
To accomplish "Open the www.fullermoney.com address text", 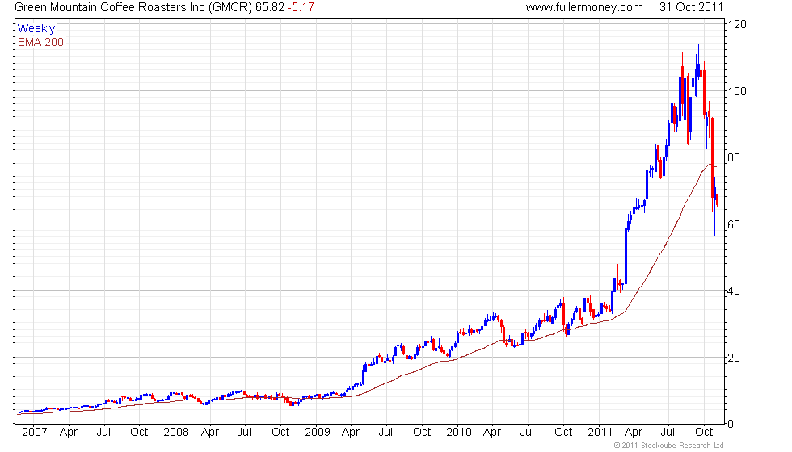I will click(583, 7).
